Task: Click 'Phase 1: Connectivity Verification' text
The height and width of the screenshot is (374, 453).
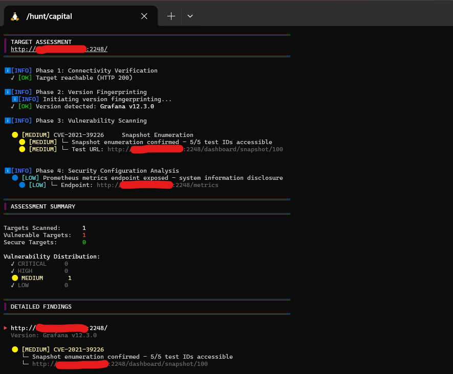Action: pos(97,71)
